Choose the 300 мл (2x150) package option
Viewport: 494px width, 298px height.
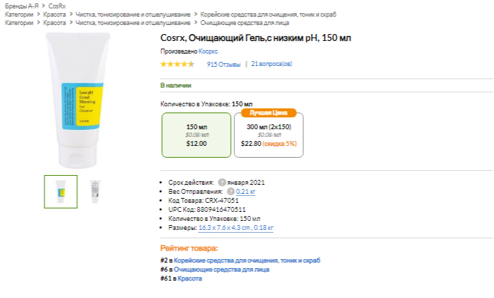pyautogui.click(x=269, y=135)
